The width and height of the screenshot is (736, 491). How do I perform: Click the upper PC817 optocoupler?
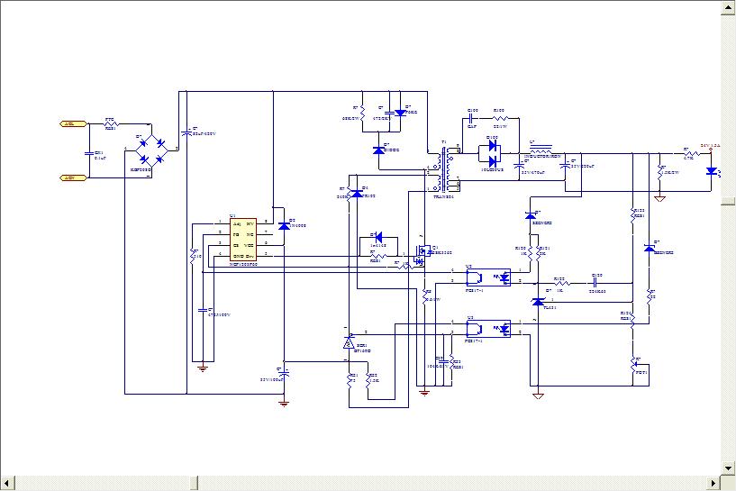click(x=488, y=277)
